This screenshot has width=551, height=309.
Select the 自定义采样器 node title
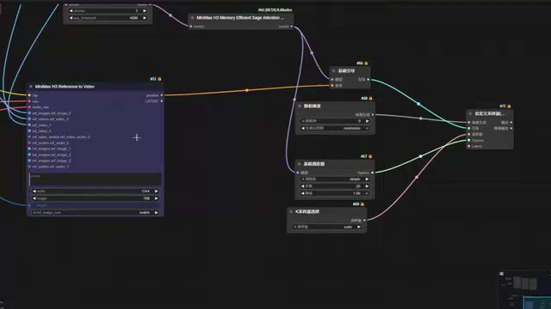point(490,114)
